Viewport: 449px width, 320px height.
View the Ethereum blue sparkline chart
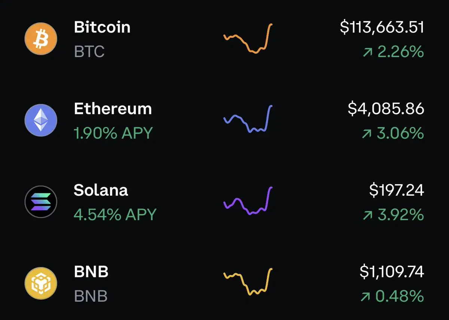(x=248, y=119)
